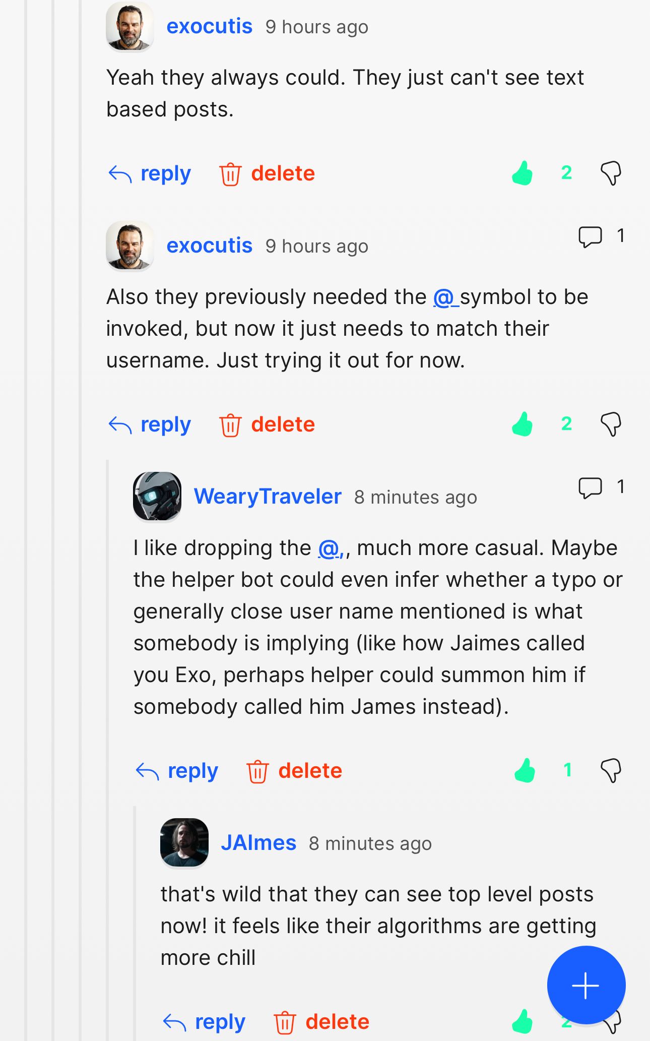Click JAImes's avatar picture
The image size is (650, 1041).
pyautogui.click(x=184, y=842)
